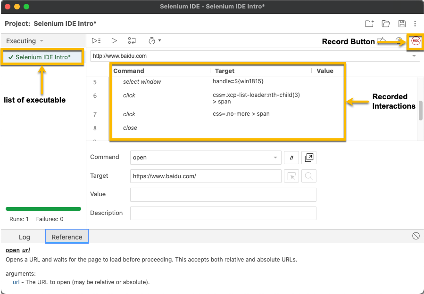The height and width of the screenshot is (294, 424).
Task: Click the url argument in reference
Action: pos(16,282)
